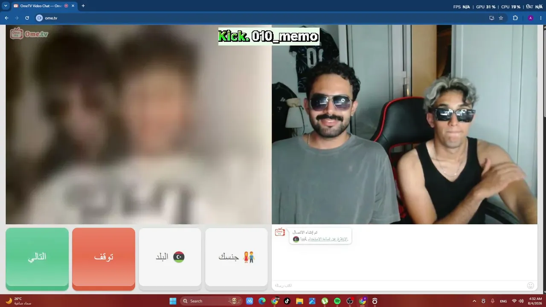Click the red "توقف" stop button

tap(104, 259)
